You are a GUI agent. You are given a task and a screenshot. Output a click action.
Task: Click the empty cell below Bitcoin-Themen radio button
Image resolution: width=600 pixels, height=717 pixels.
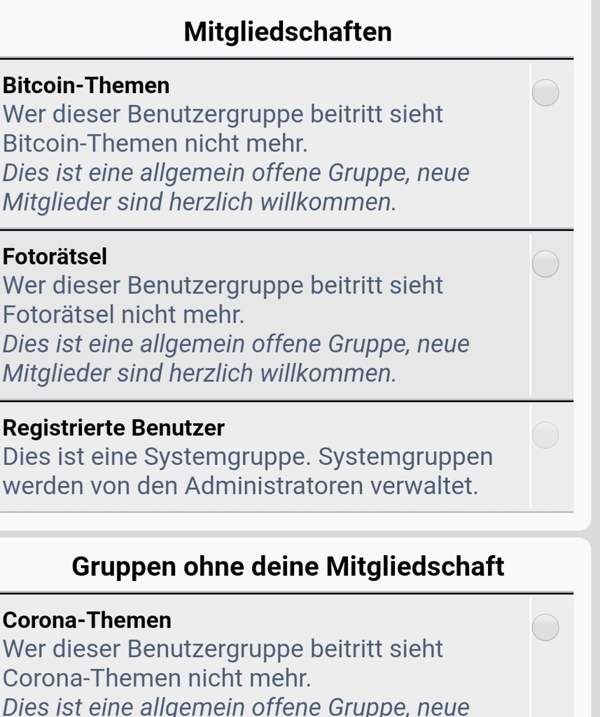[552, 167]
